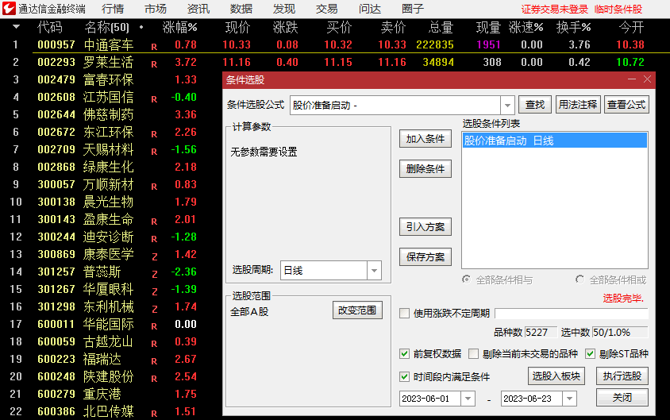This screenshot has height=420, width=670.
Task: Click the 保存方案 button
Action: pyautogui.click(x=425, y=256)
